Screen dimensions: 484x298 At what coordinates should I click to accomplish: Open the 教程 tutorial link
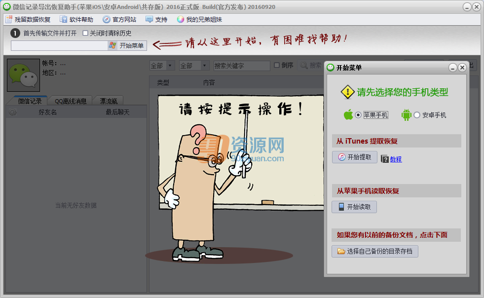pyautogui.click(x=396, y=159)
